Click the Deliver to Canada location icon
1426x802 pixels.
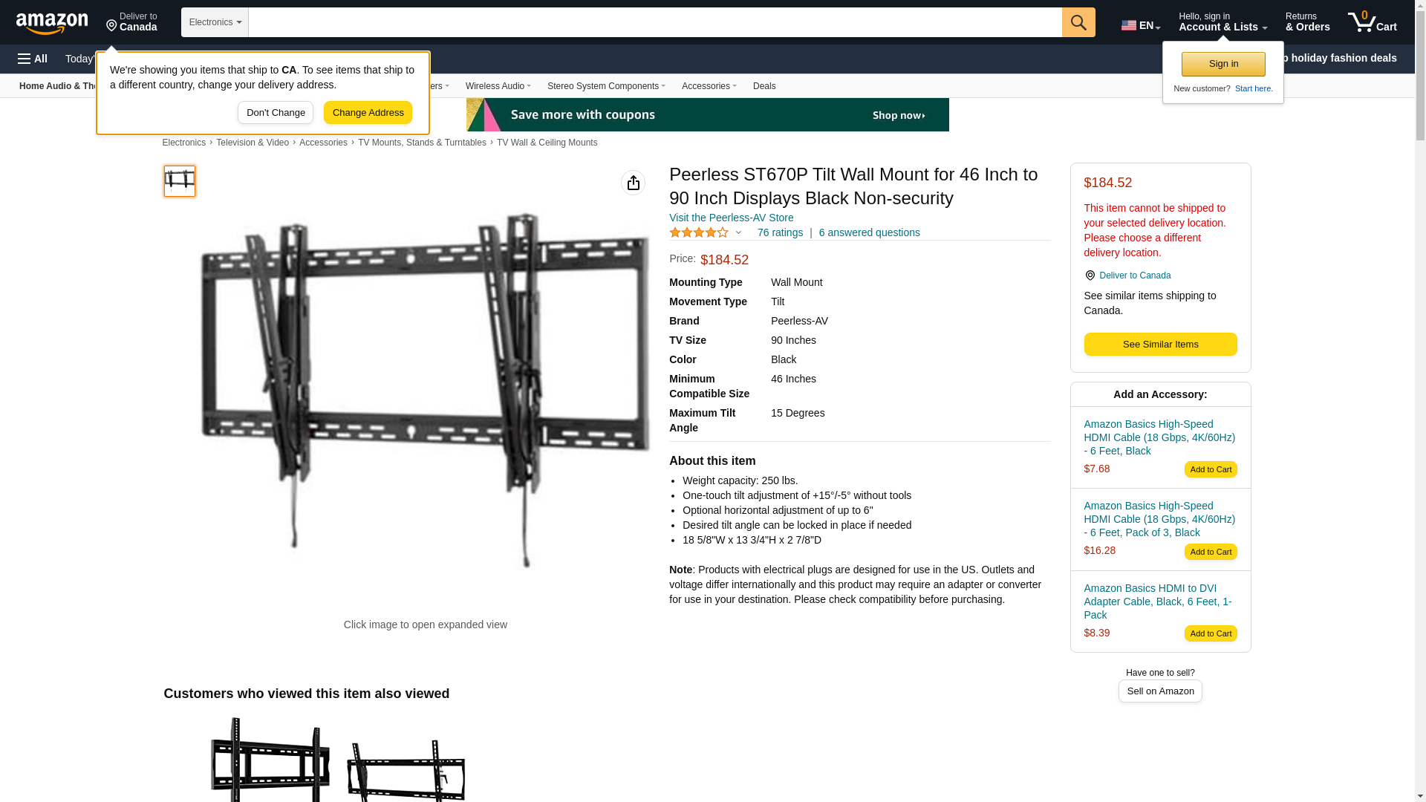pos(1090,276)
